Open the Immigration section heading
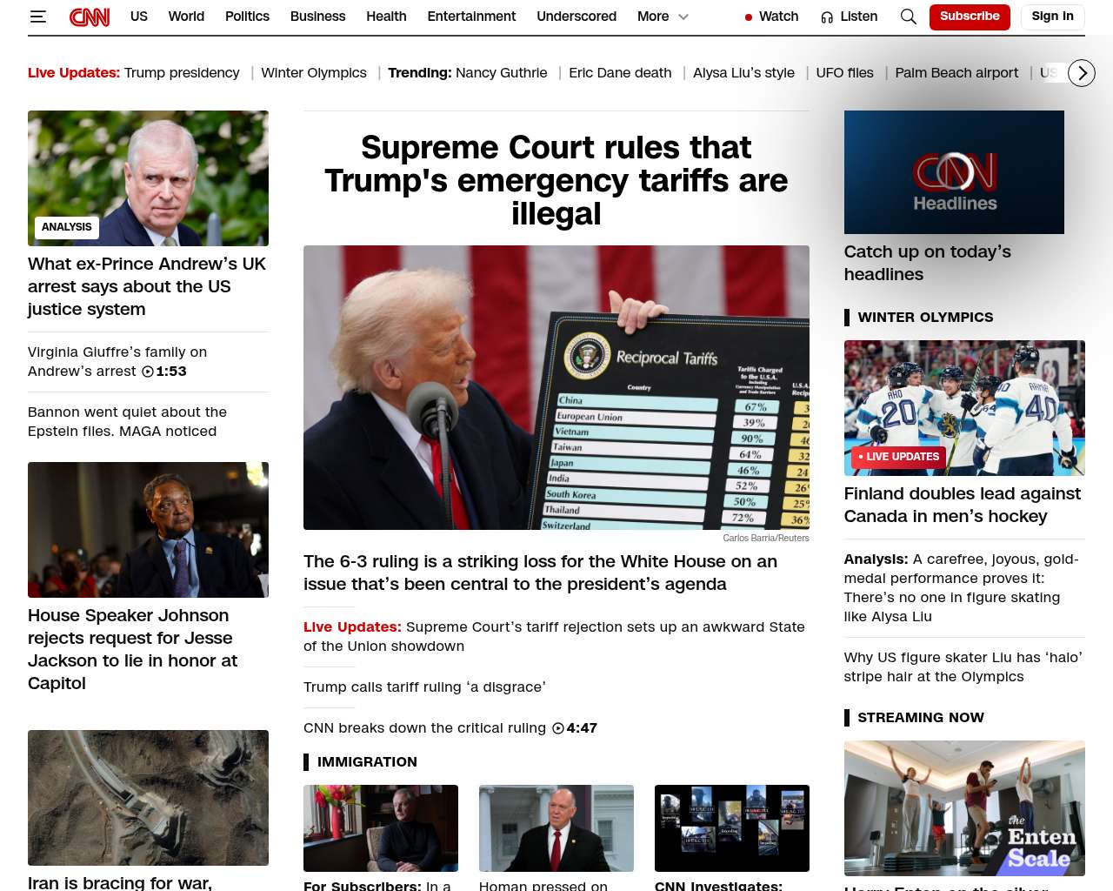This screenshot has height=891, width=1113. coord(367,762)
